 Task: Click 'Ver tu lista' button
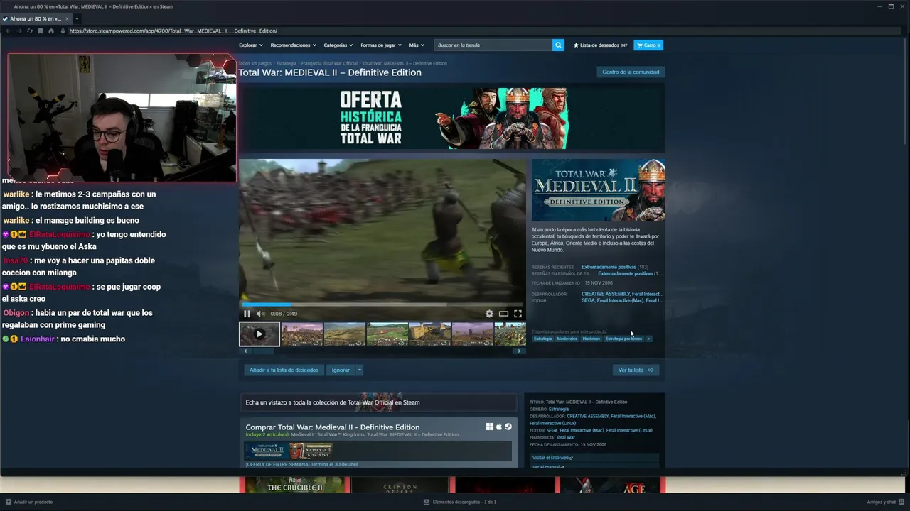pyautogui.click(x=635, y=370)
